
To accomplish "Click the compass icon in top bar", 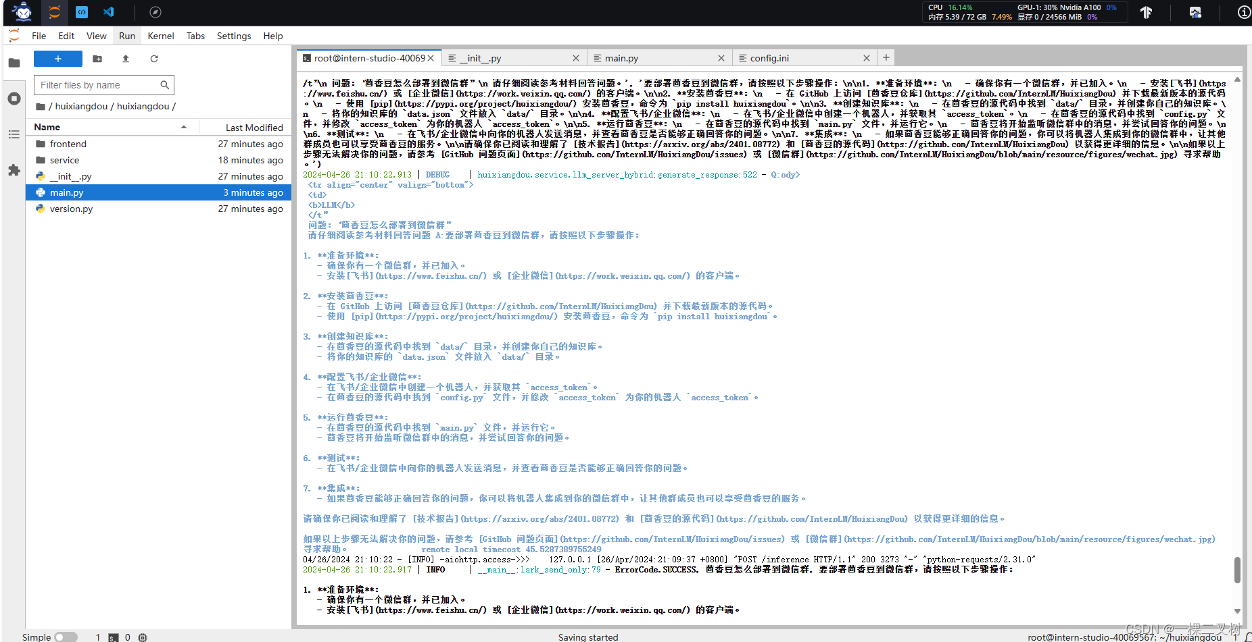I will [155, 12].
